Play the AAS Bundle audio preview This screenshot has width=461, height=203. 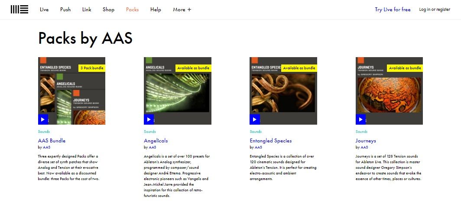tap(43, 119)
